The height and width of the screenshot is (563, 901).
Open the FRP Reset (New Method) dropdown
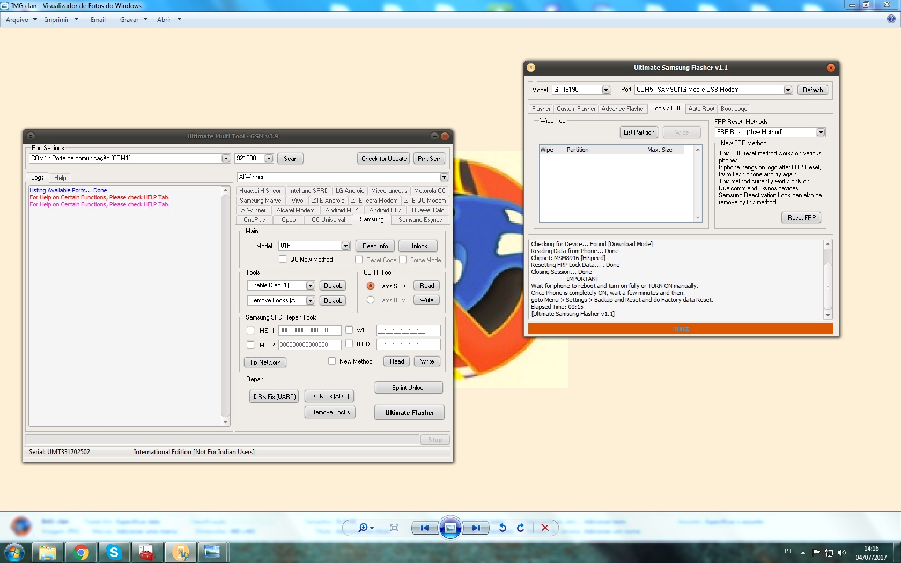821,132
